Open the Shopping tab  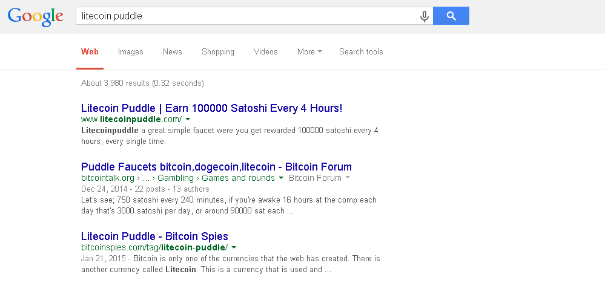[217, 51]
